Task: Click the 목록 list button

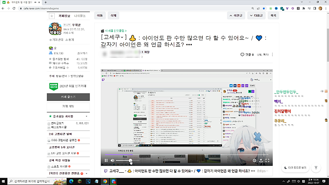Action: tap(273, 15)
